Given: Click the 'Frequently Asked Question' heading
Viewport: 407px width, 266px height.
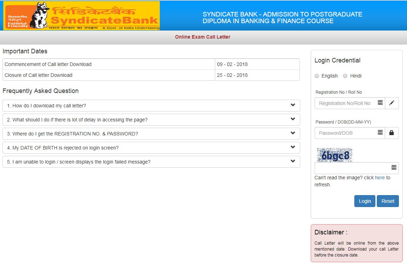Looking at the screenshot, I should coord(40,91).
